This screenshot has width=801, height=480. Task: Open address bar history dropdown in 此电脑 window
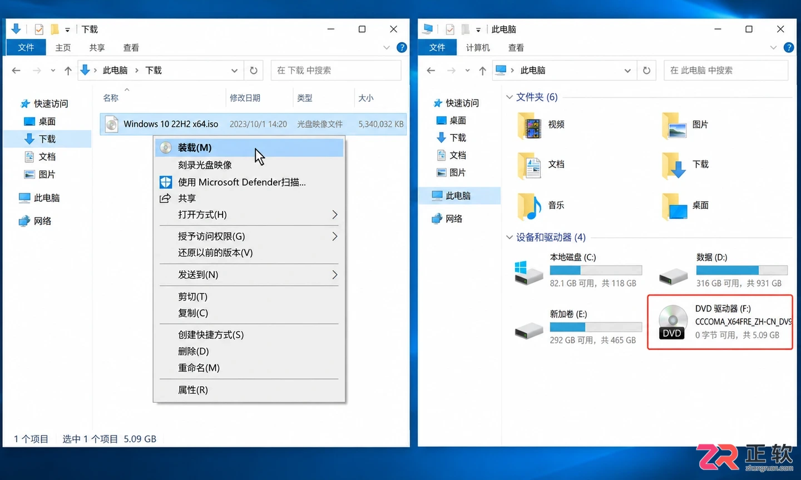[627, 71]
